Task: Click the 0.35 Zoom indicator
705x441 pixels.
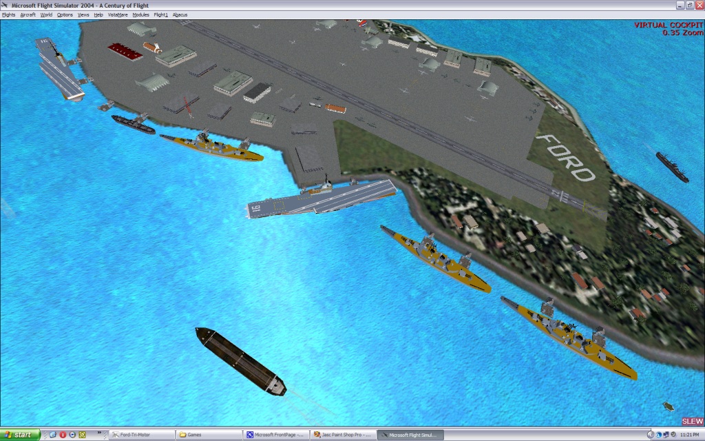Action: pyautogui.click(x=682, y=33)
